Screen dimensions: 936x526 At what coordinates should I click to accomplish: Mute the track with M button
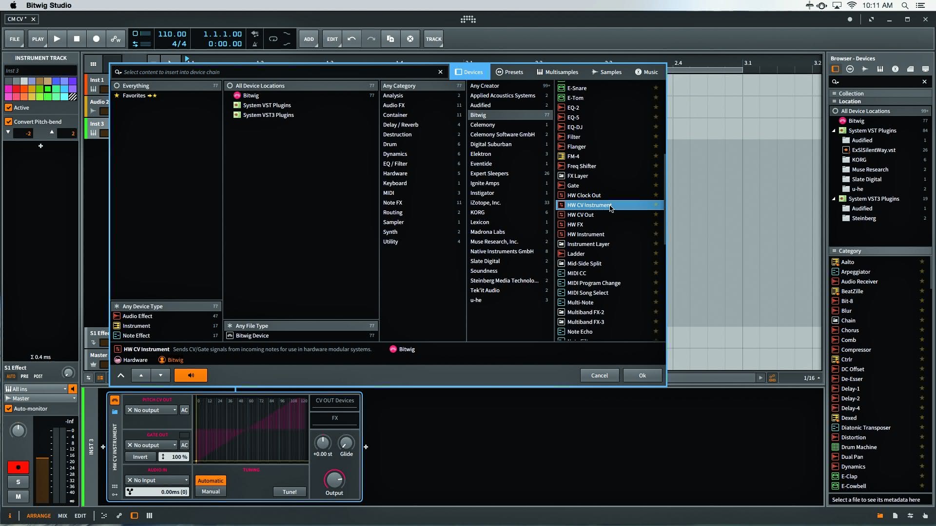pyautogui.click(x=18, y=497)
